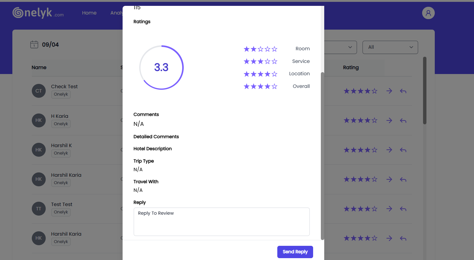Click the reply arrow on Harshil K review
This screenshot has height=260, width=474.
click(x=403, y=150)
